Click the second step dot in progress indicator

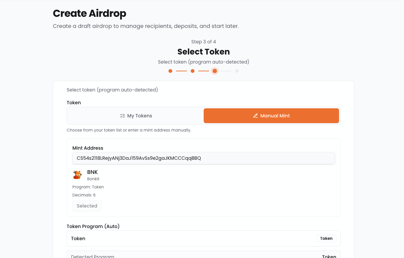point(193,71)
